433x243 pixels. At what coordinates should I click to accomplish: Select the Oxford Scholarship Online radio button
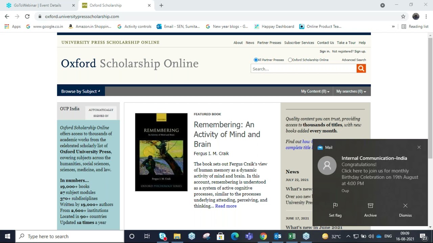pos(290,60)
